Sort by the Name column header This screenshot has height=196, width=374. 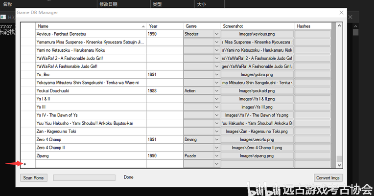[91, 26]
